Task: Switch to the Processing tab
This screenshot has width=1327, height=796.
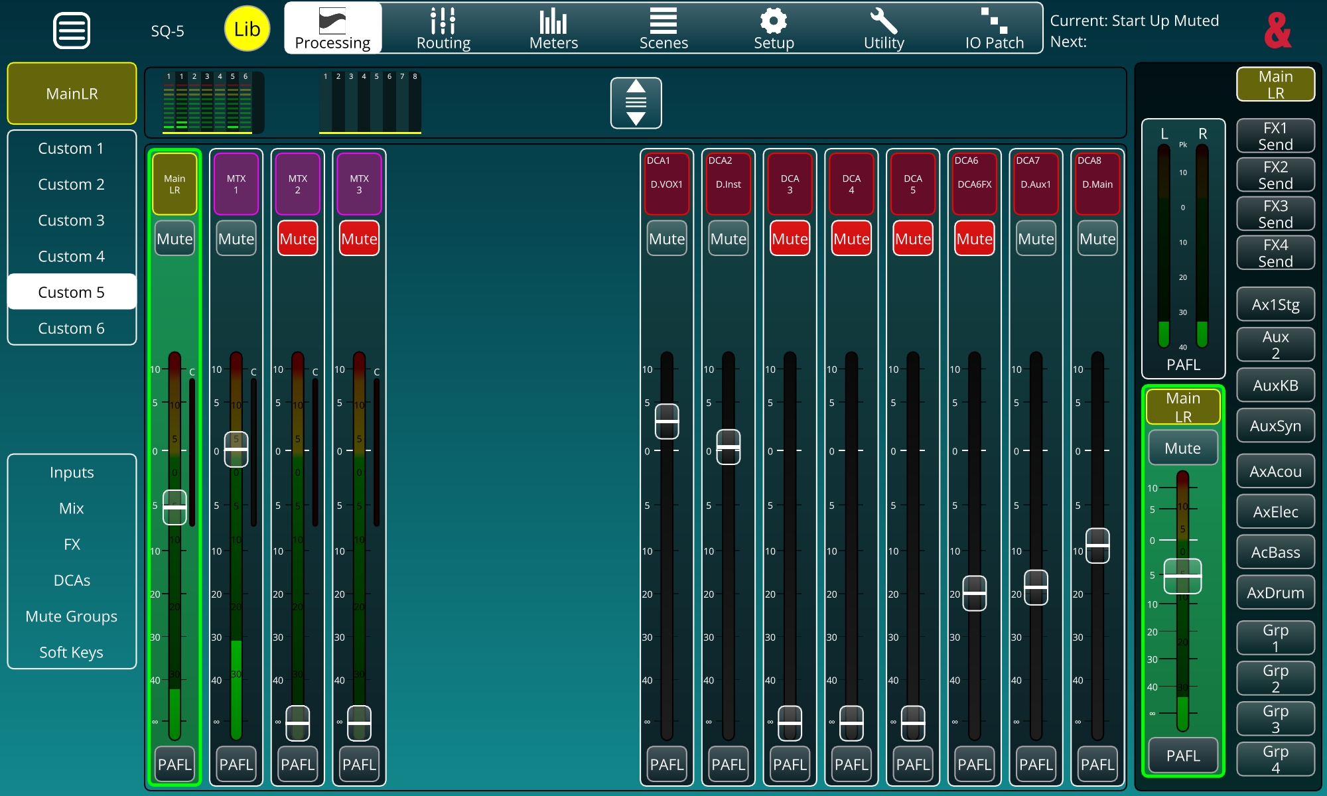Action: pos(332,28)
